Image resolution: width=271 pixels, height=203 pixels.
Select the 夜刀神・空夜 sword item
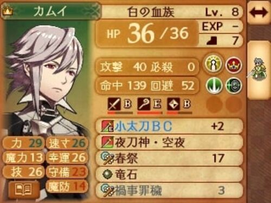click(169, 142)
